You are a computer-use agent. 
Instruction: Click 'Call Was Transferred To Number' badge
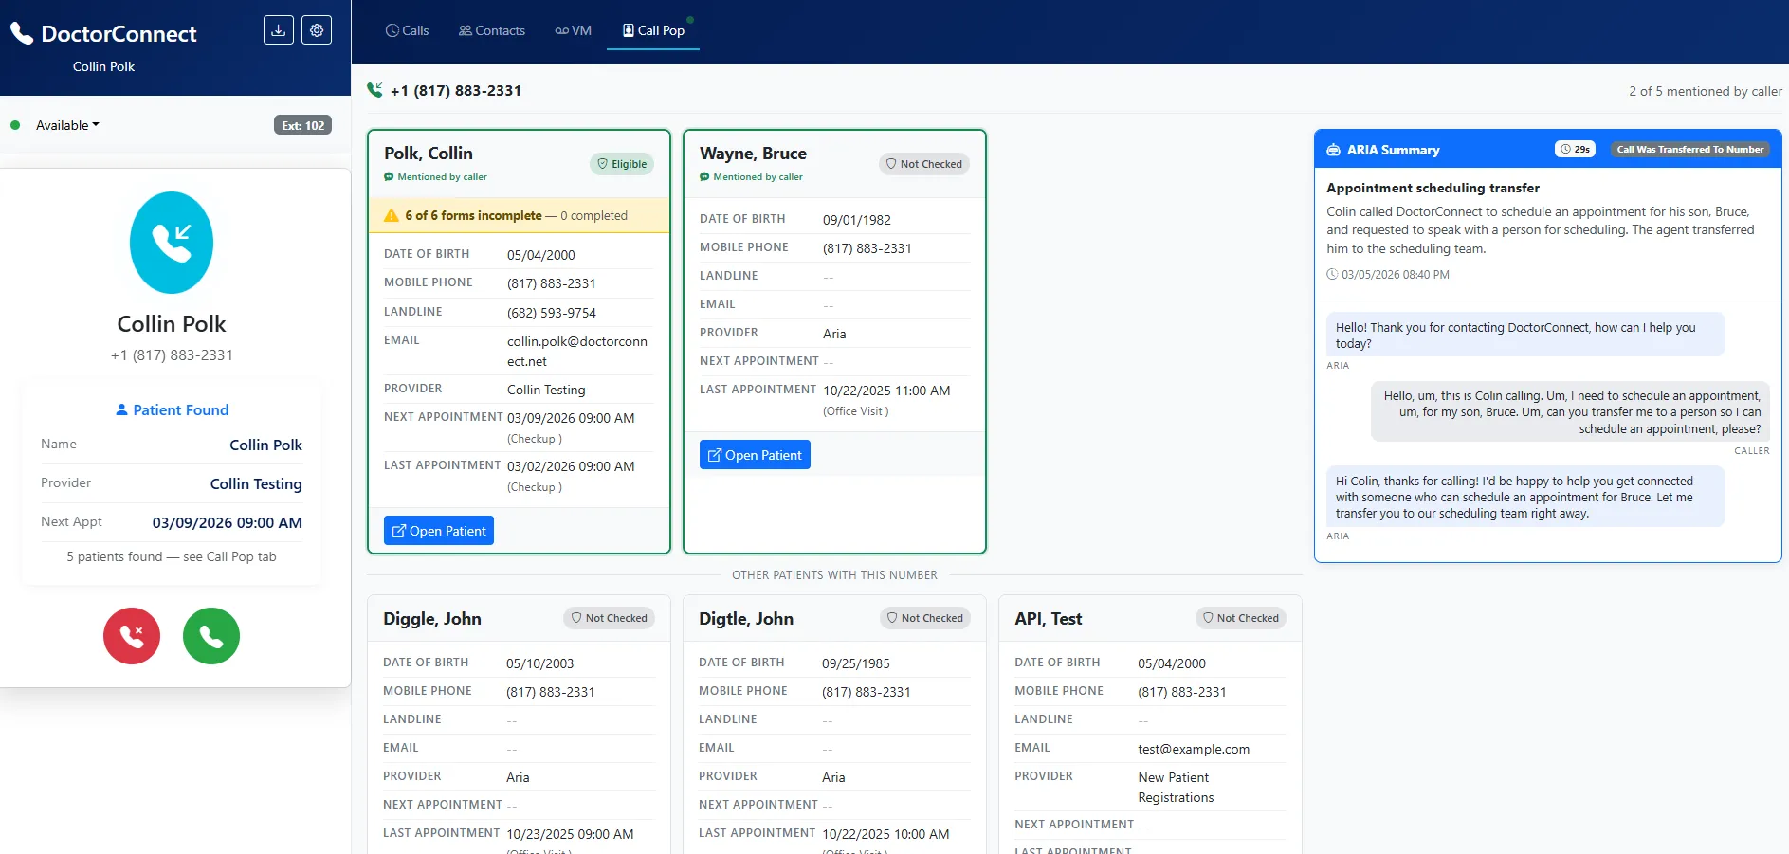pyautogui.click(x=1690, y=149)
